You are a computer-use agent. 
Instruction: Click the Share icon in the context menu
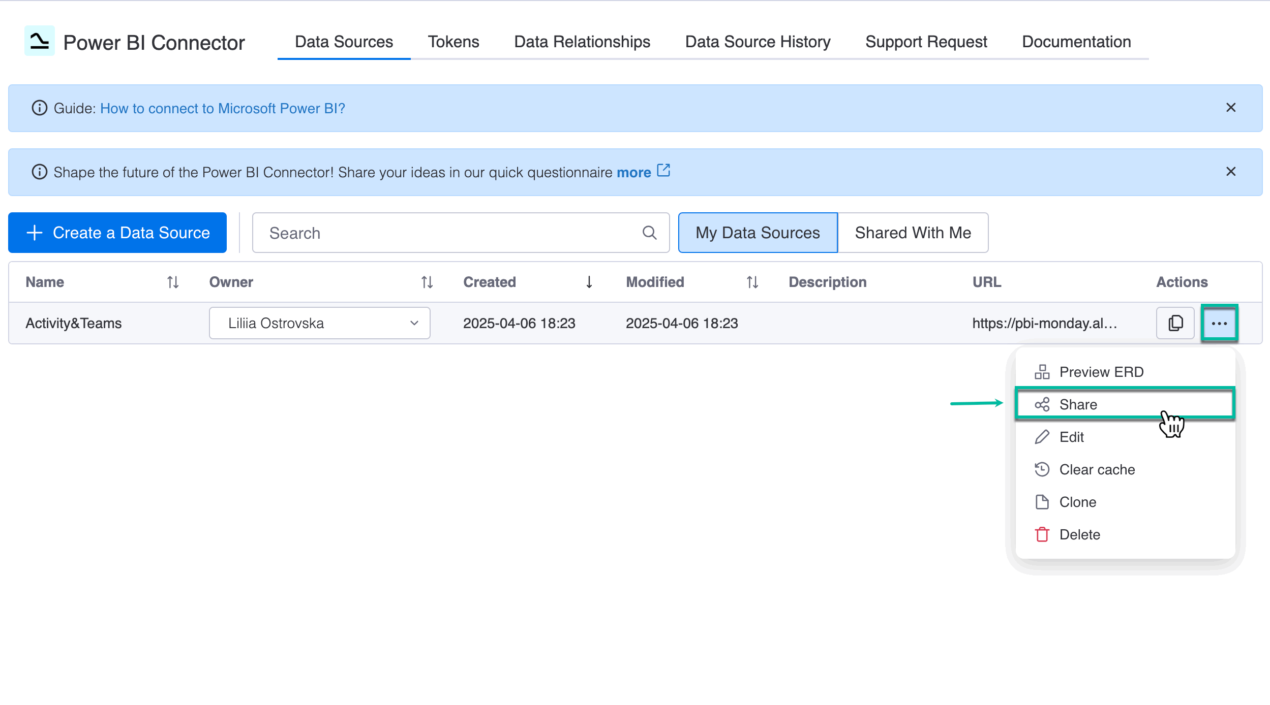click(1043, 404)
